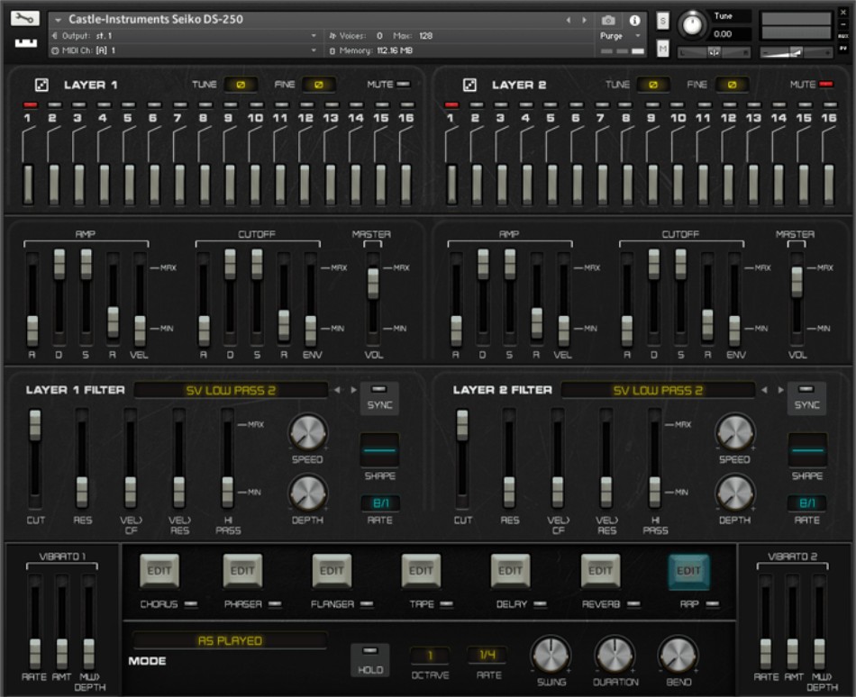Select next Layer 2 filter type arrow

(780, 390)
